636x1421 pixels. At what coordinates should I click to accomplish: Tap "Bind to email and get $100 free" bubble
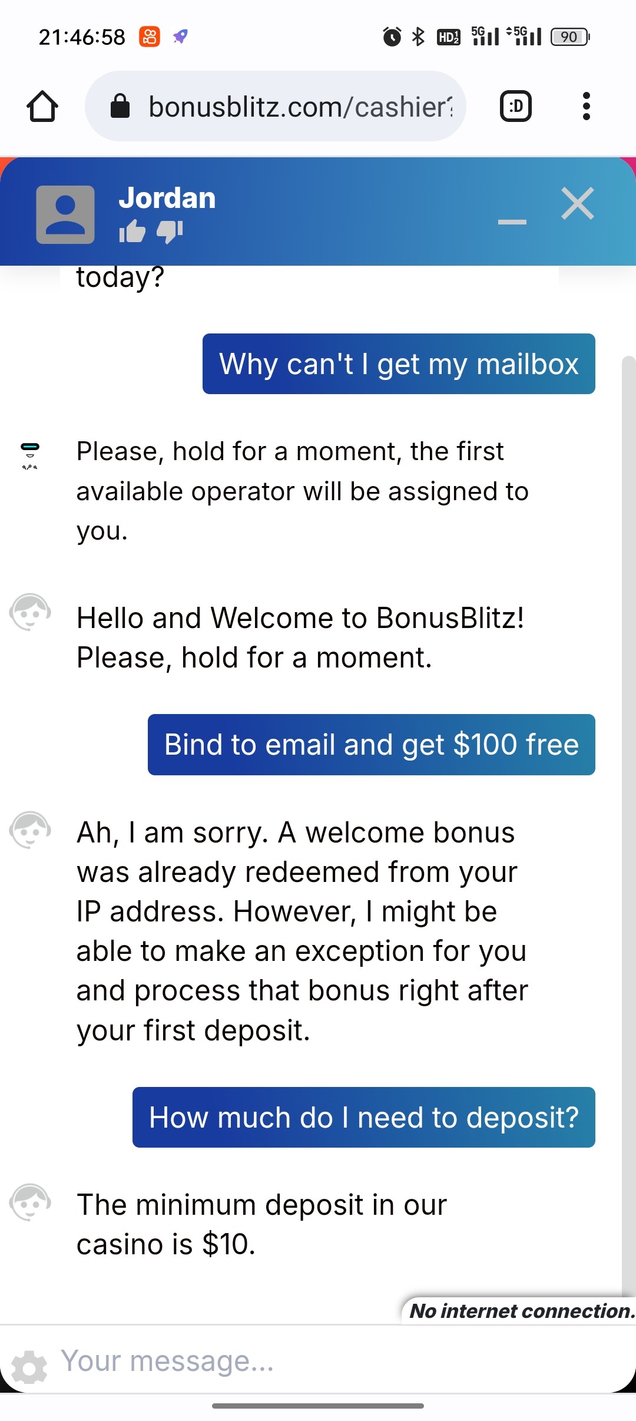pos(371,745)
